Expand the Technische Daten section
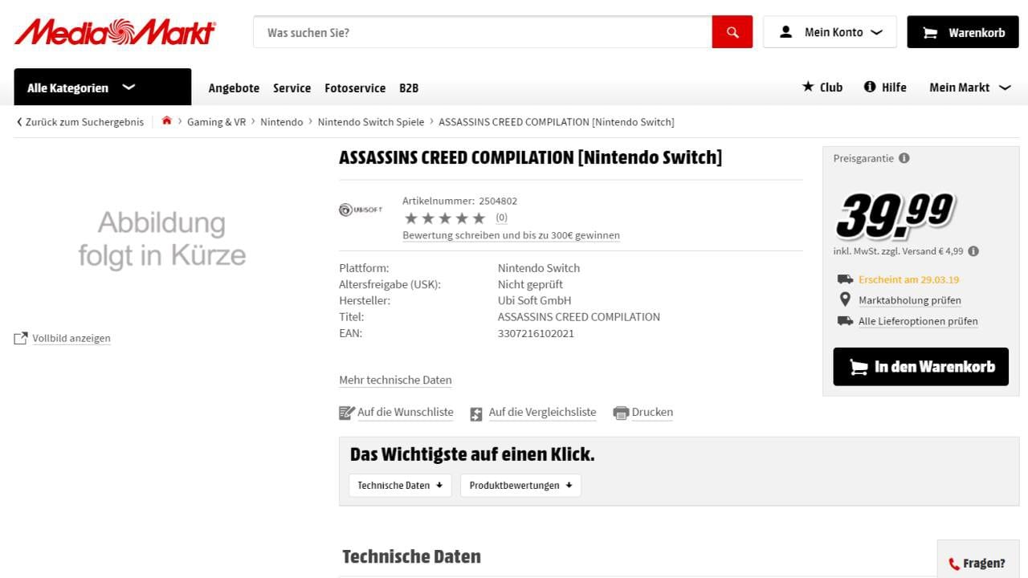The width and height of the screenshot is (1028, 578). tap(400, 485)
